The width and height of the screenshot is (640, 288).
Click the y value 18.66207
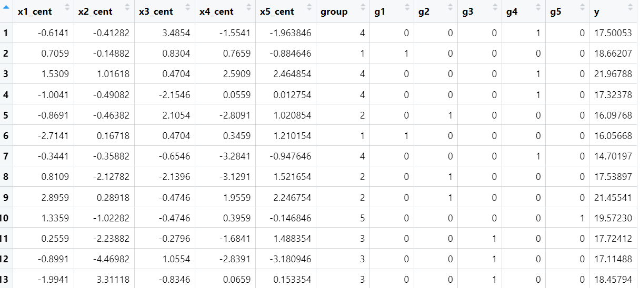[x=613, y=54]
